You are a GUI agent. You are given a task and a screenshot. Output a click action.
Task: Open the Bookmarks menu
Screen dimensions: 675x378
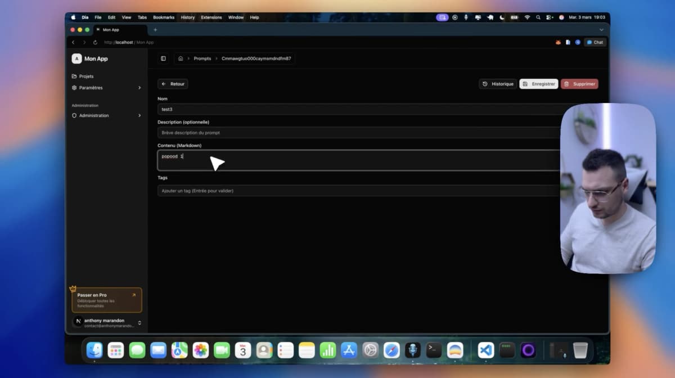coord(164,17)
